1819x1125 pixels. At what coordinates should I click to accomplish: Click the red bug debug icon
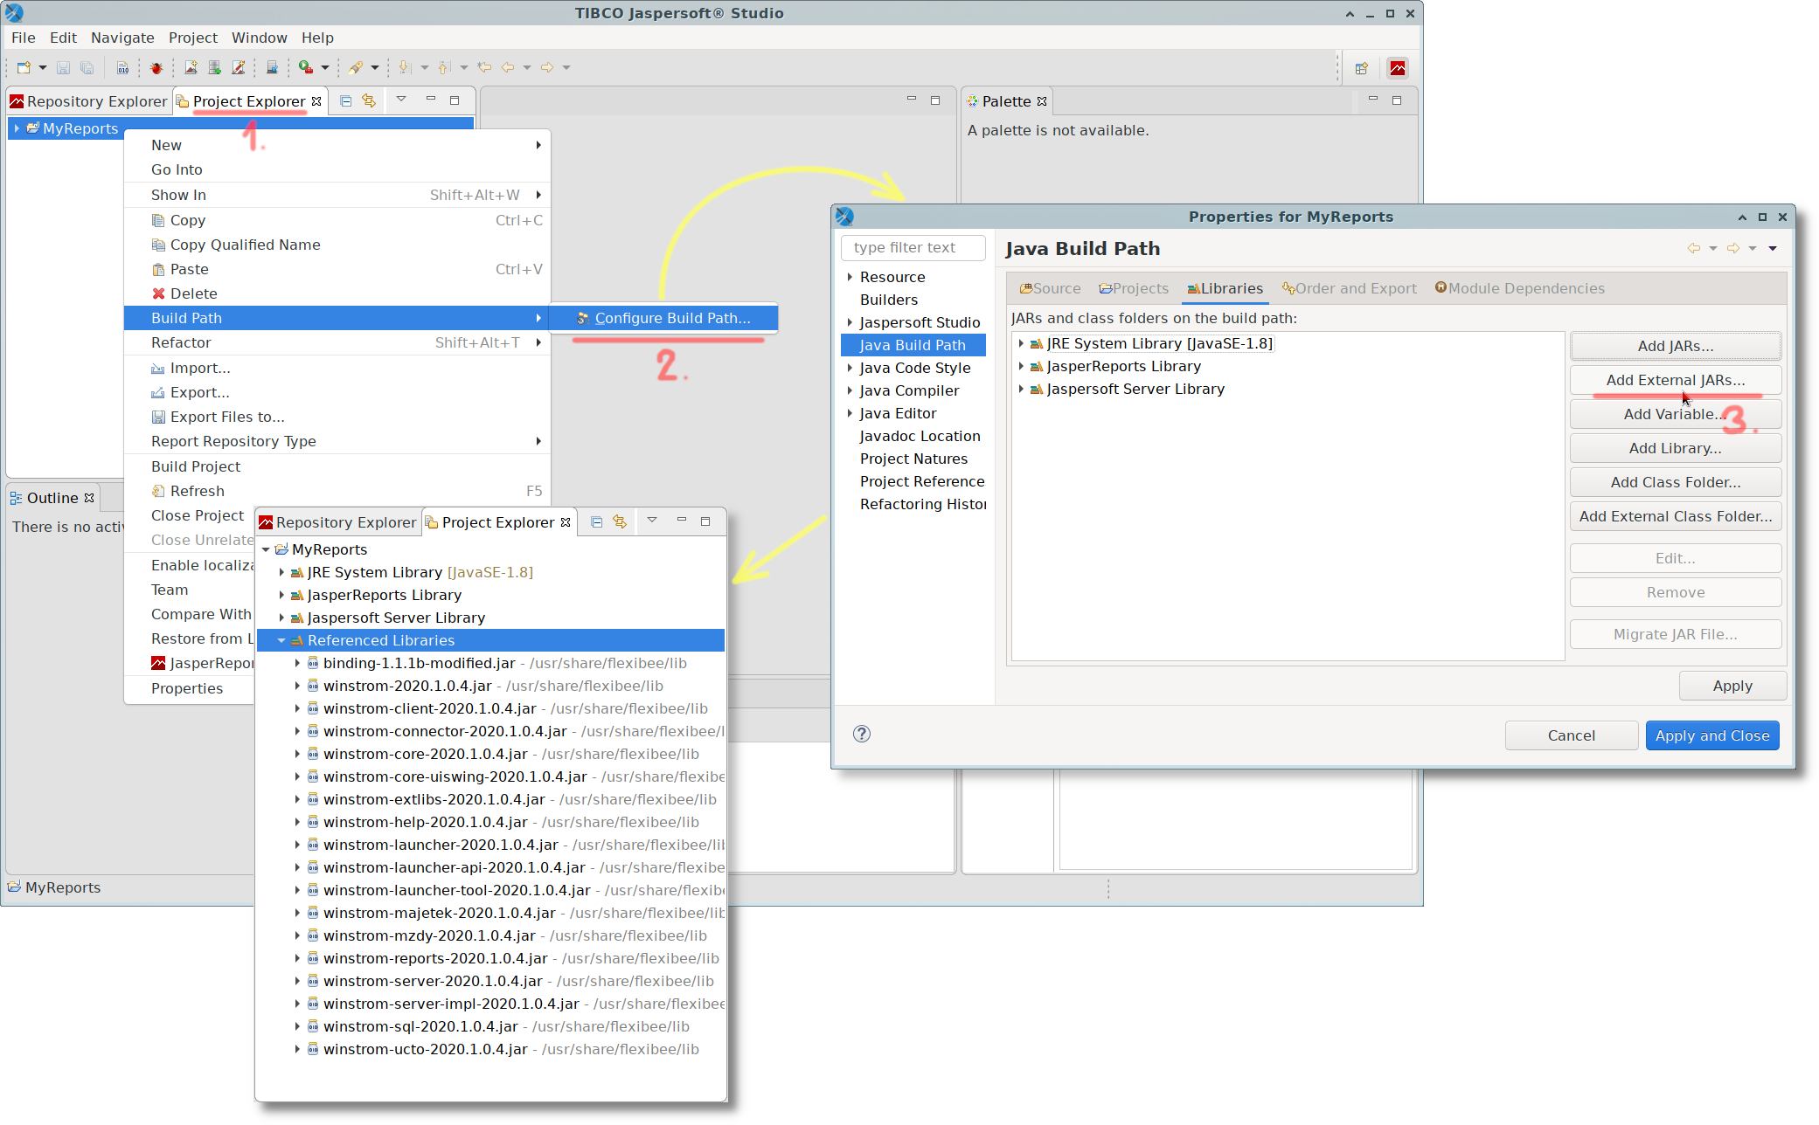pyautogui.click(x=156, y=67)
